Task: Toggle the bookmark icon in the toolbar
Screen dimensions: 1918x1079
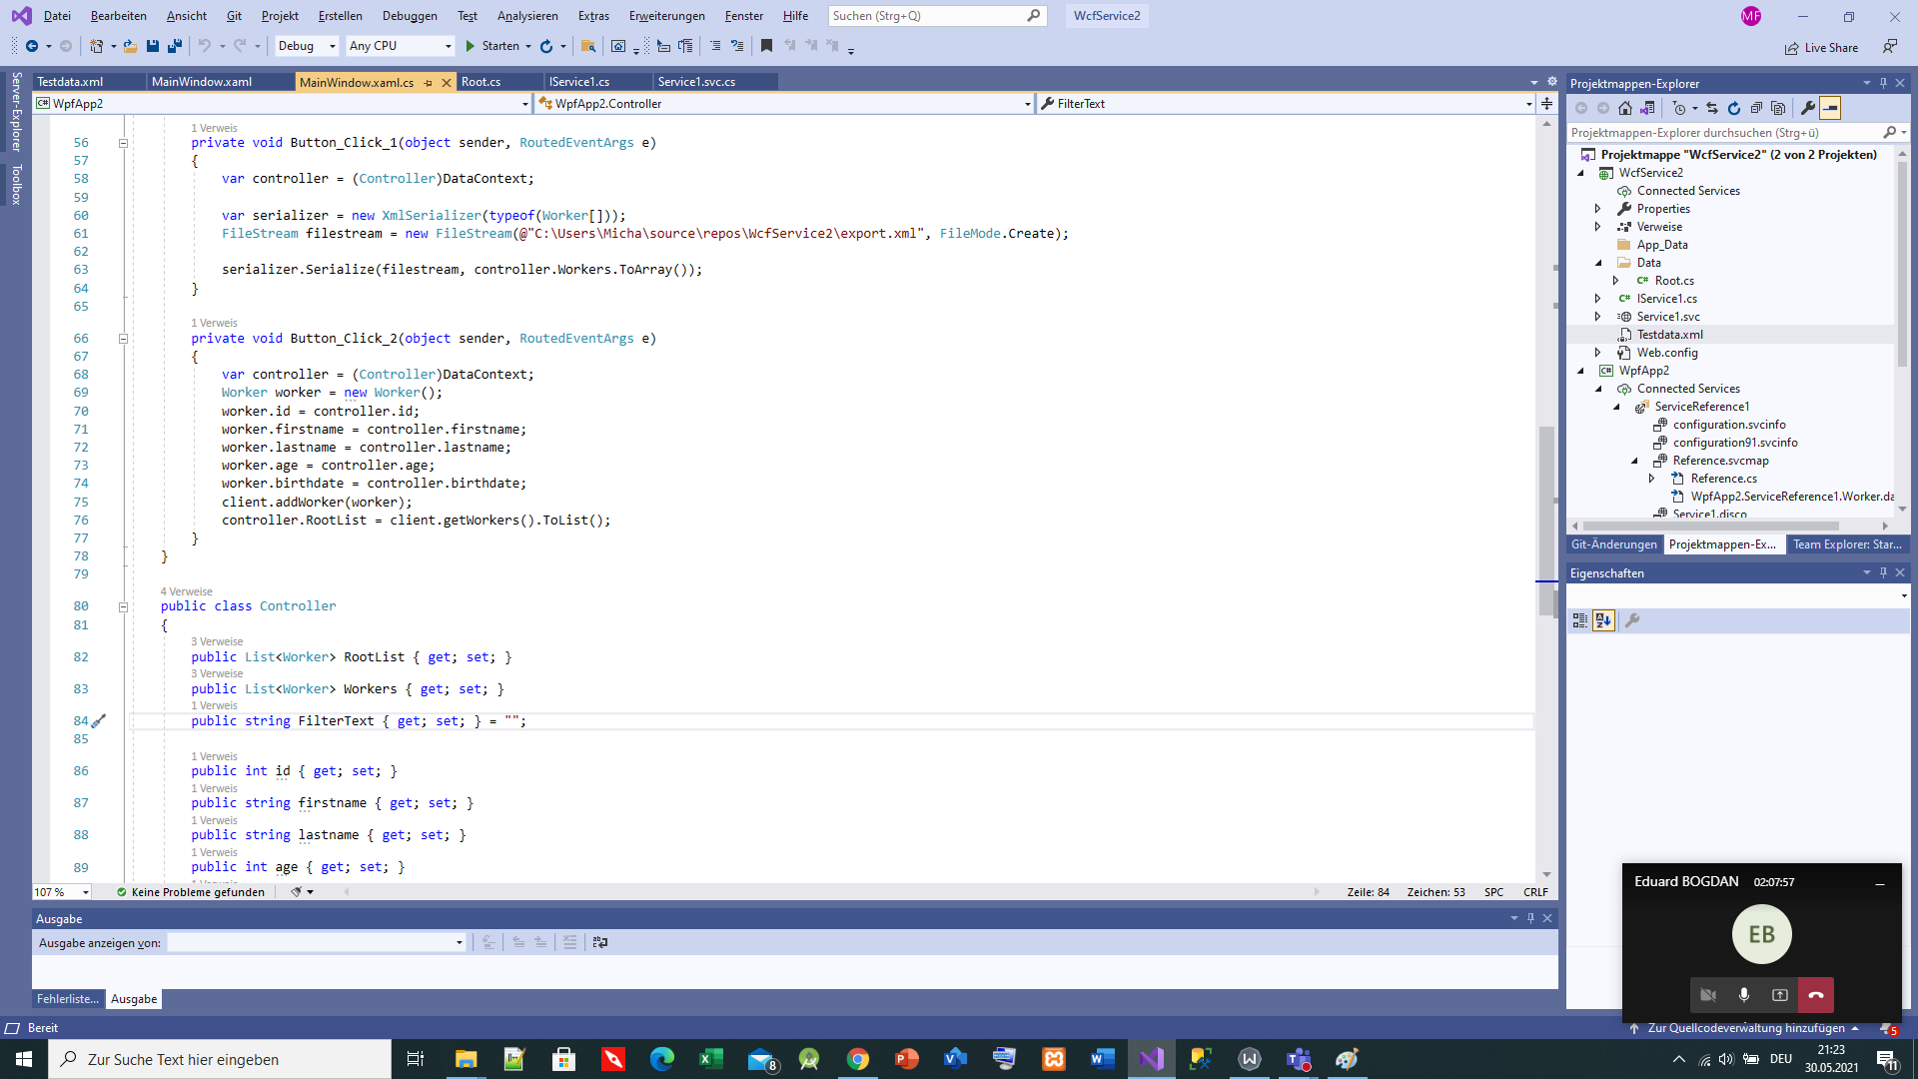Action: [766, 46]
